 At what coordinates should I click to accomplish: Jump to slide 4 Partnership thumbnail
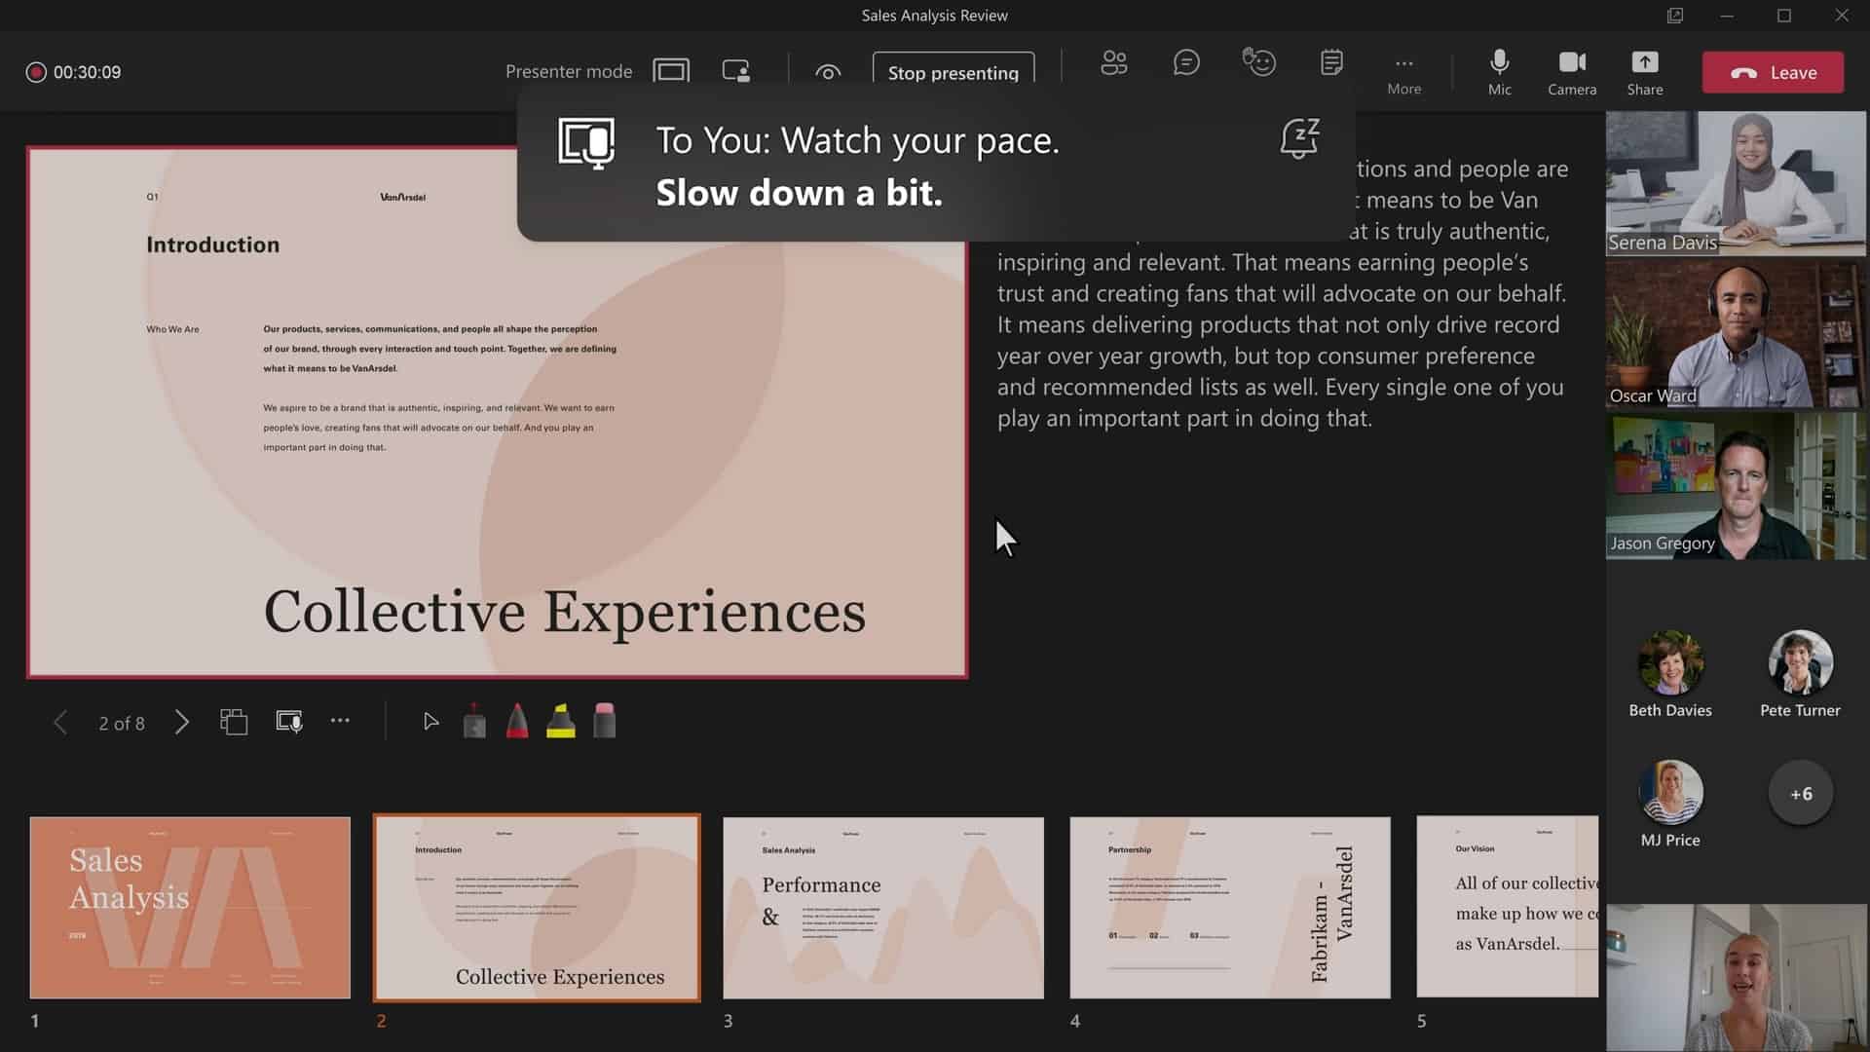pos(1230,907)
